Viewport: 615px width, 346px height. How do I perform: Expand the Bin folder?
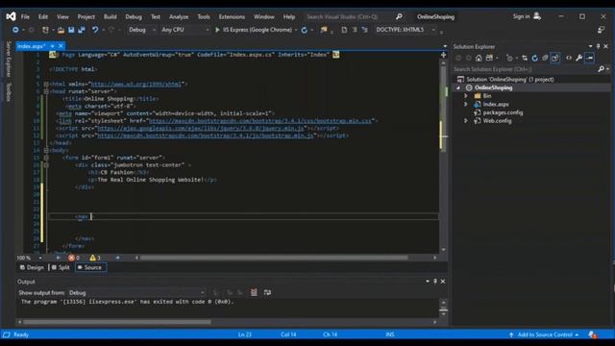tap(466, 96)
